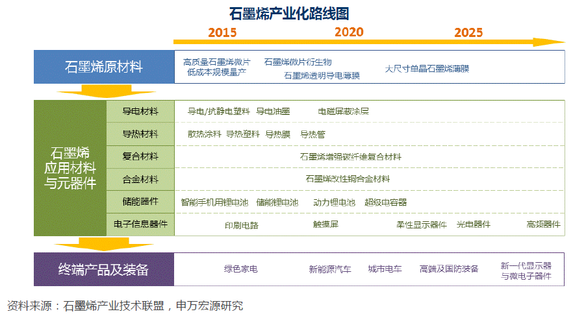Click 高质量石墨烯微片 低成本规模量产 text

(x=217, y=67)
